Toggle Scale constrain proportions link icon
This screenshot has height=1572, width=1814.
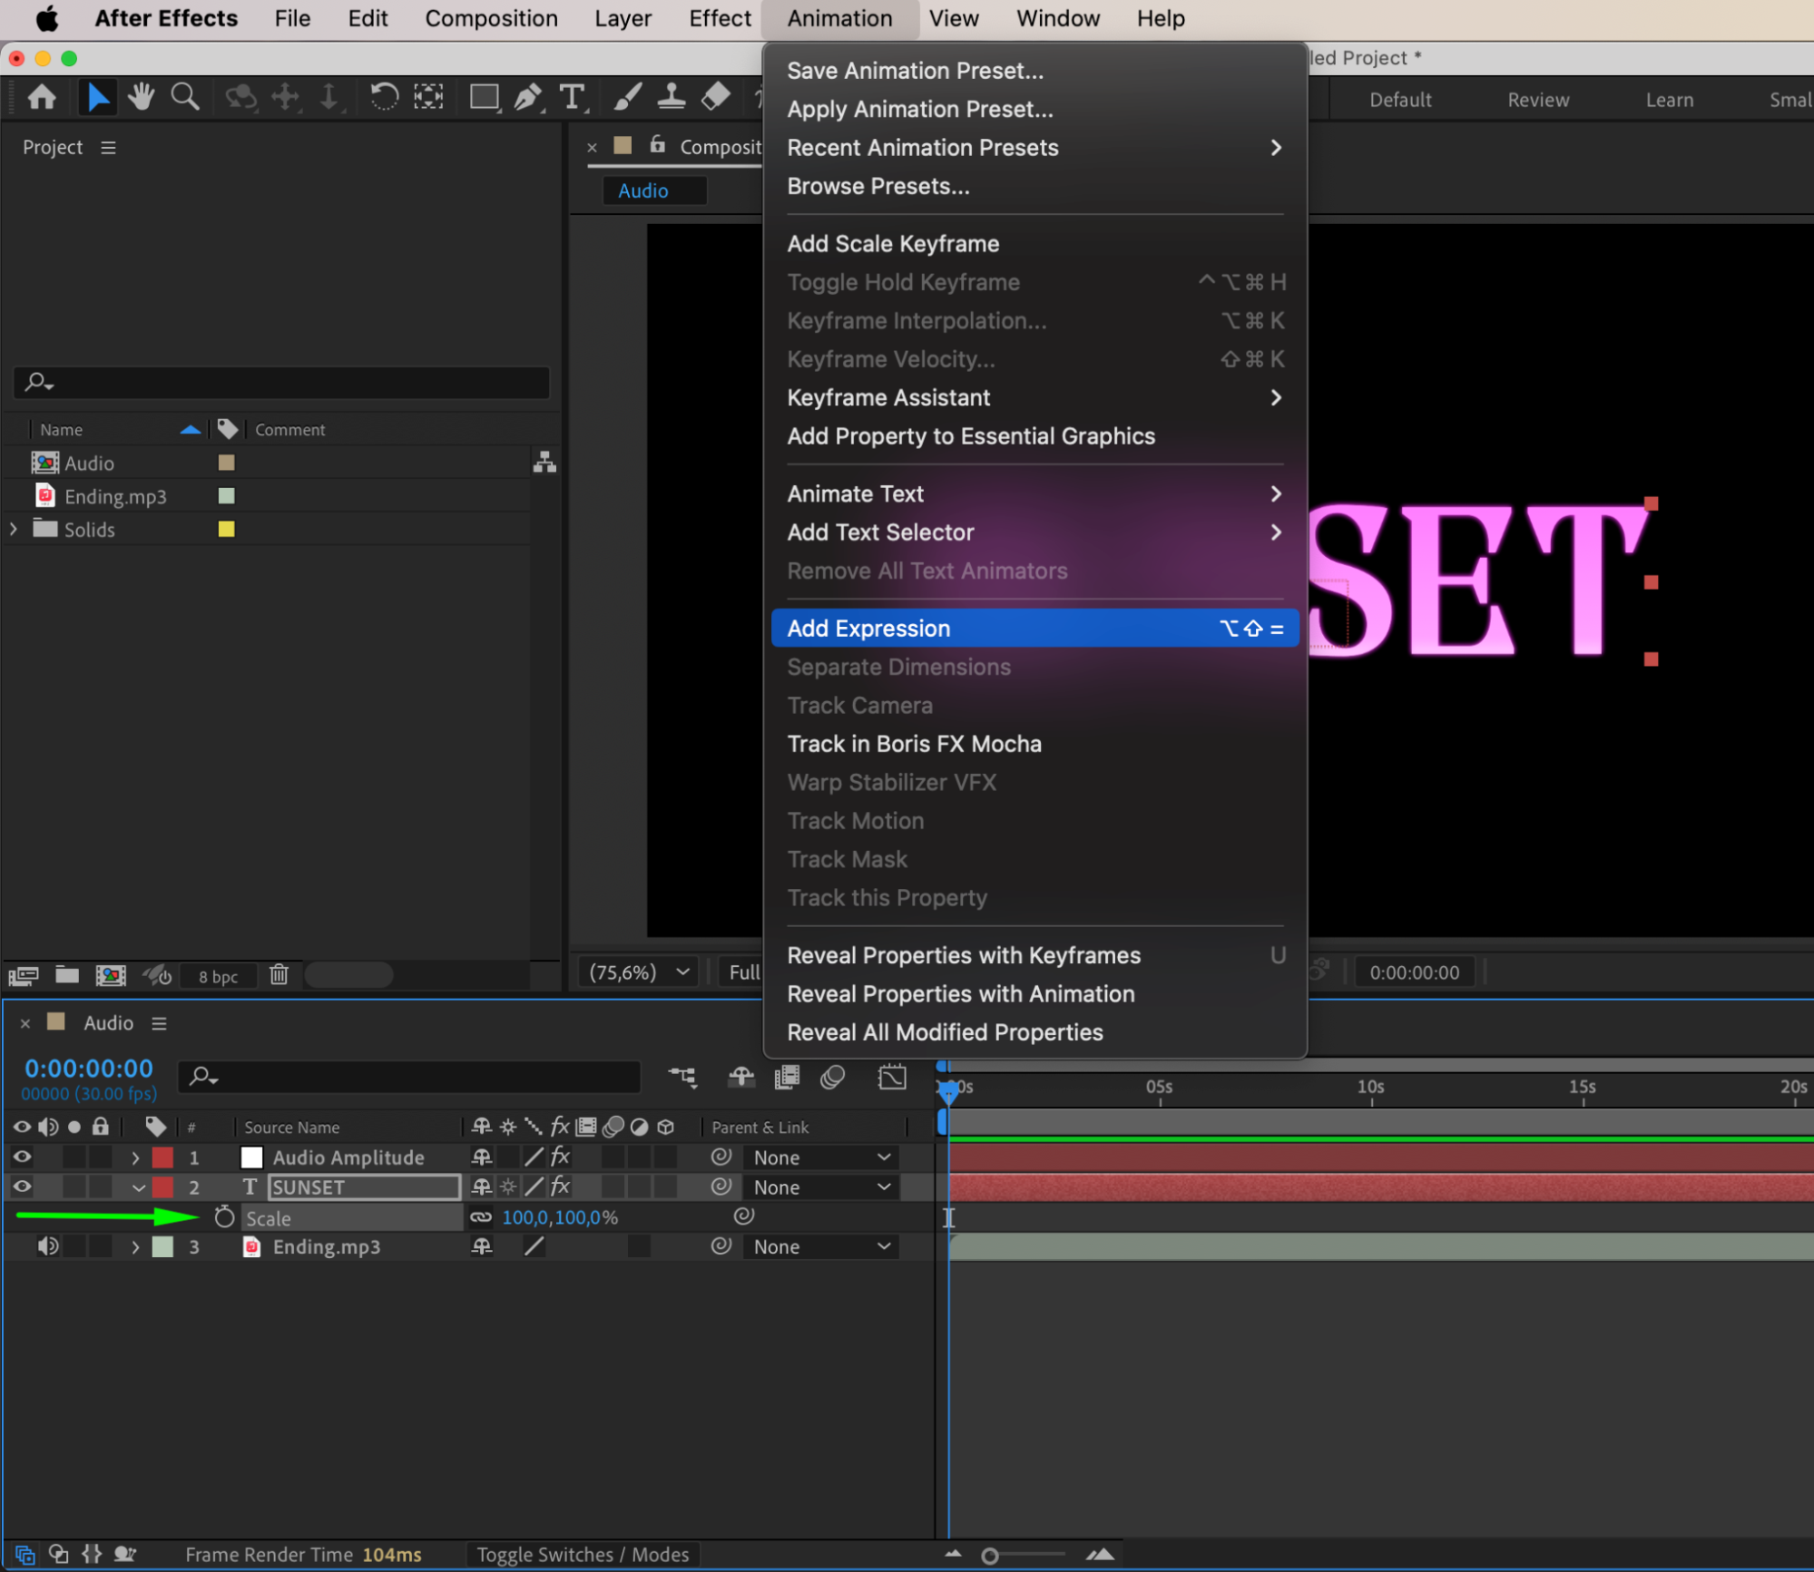480,1217
